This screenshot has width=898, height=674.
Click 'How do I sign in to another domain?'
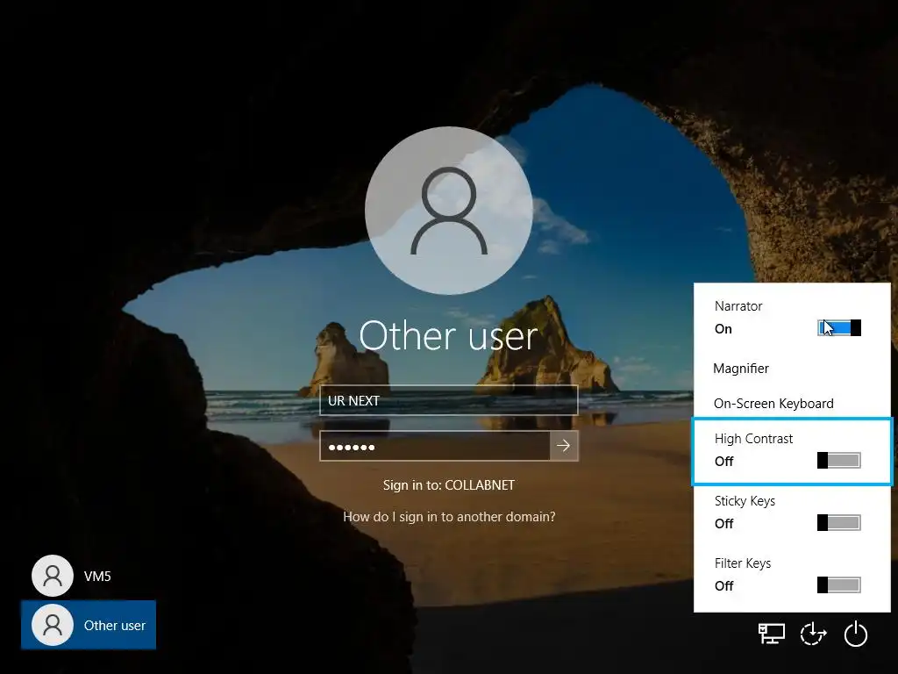[x=449, y=517]
